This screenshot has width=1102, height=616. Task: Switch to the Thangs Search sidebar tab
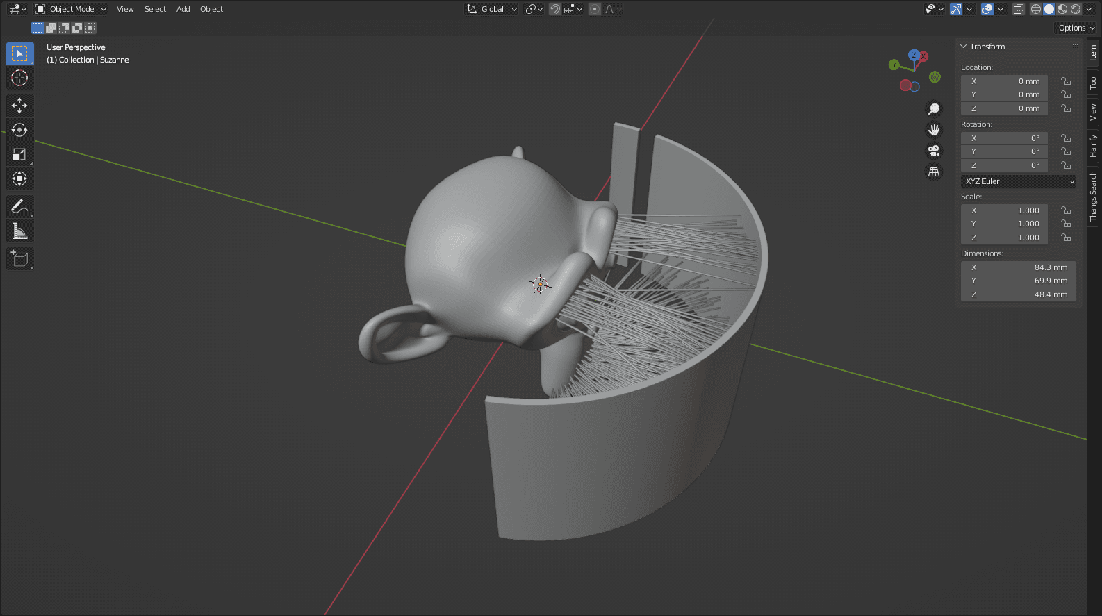pyautogui.click(x=1094, y=197)
